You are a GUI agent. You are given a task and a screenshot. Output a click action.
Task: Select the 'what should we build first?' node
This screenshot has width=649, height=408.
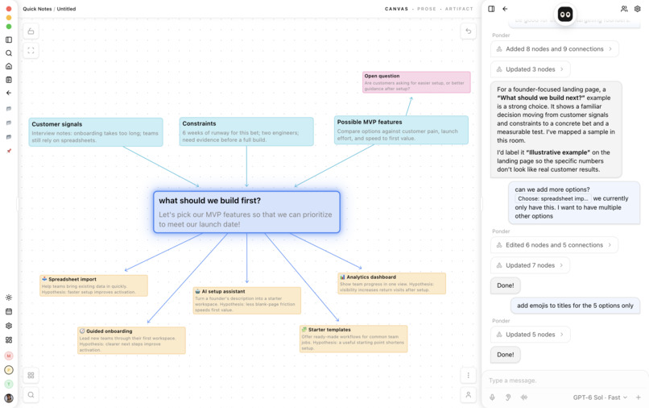[x=246, y=212]
